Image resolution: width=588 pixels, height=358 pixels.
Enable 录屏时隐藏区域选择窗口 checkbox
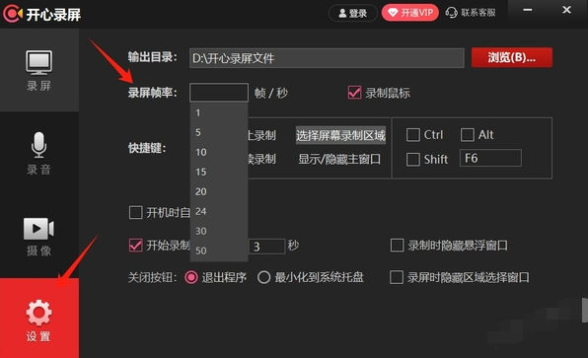point(397,277)
